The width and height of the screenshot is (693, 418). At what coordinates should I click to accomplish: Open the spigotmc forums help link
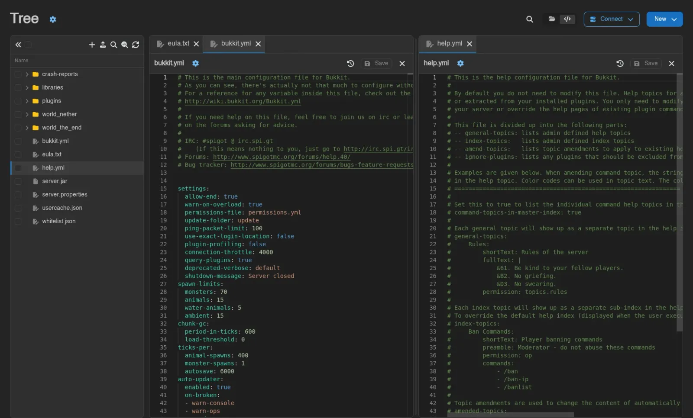point(282,157)
